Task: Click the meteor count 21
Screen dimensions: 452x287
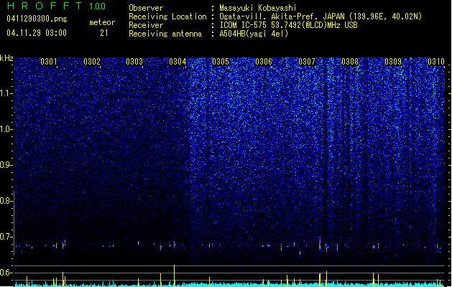Action: [x=104, y=33]
